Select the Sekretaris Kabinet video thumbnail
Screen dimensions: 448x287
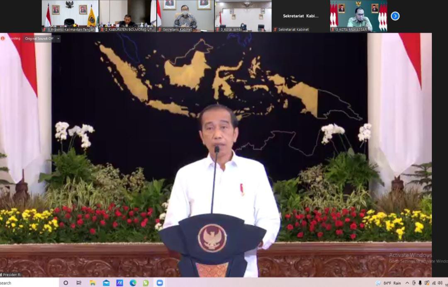185,16
